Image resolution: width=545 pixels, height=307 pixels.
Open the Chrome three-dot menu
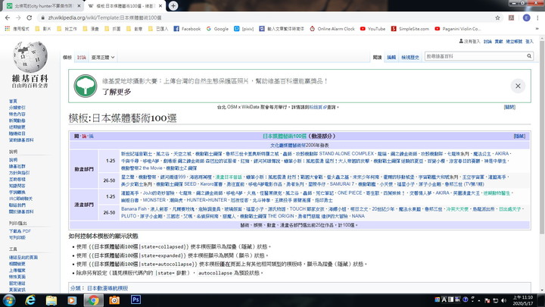click(537, 17)
